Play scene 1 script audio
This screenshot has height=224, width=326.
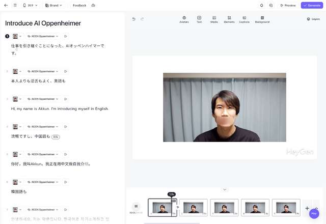(66, 36)
